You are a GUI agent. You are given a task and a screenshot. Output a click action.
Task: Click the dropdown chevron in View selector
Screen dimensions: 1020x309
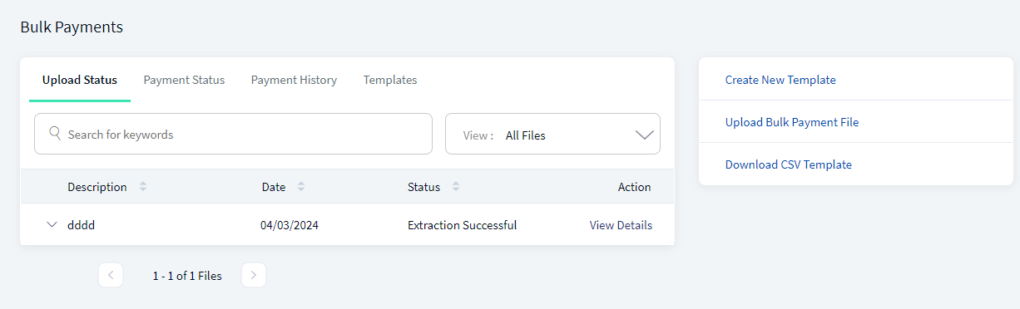[645, 135]
